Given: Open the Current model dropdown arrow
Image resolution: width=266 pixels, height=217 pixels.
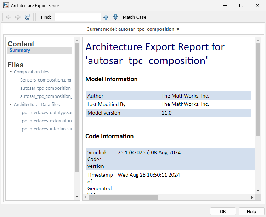Looking at the screenshot, I should click(x=178, y=29).
